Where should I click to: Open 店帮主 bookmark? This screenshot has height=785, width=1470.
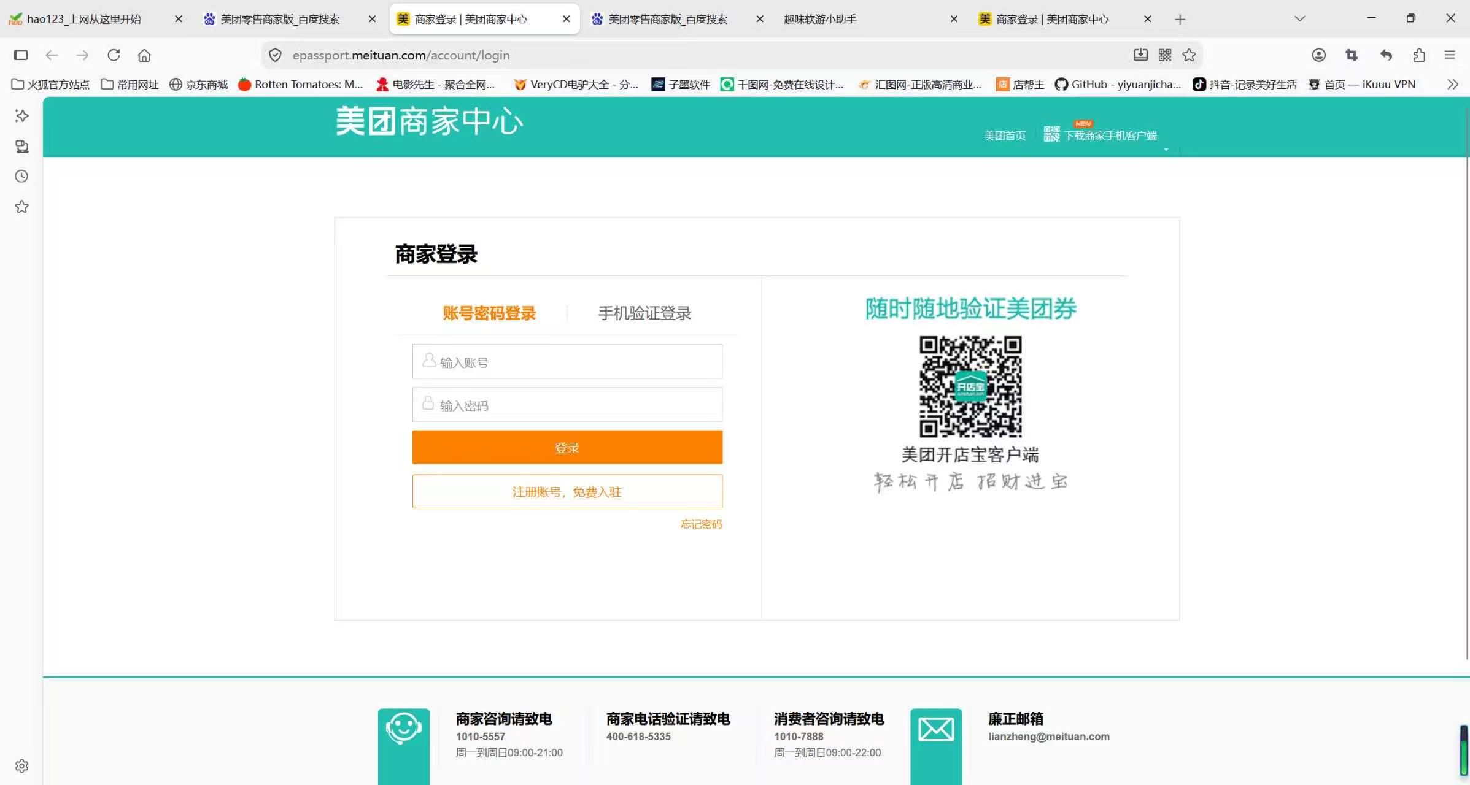coord(1020,85)
